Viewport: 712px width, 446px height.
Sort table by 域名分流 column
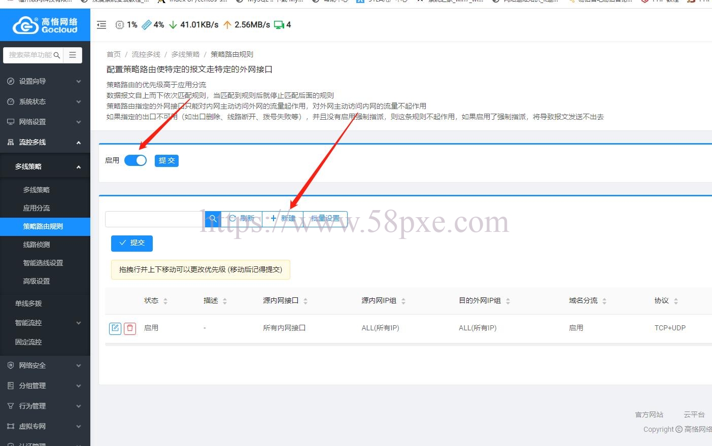pos(604,301)
